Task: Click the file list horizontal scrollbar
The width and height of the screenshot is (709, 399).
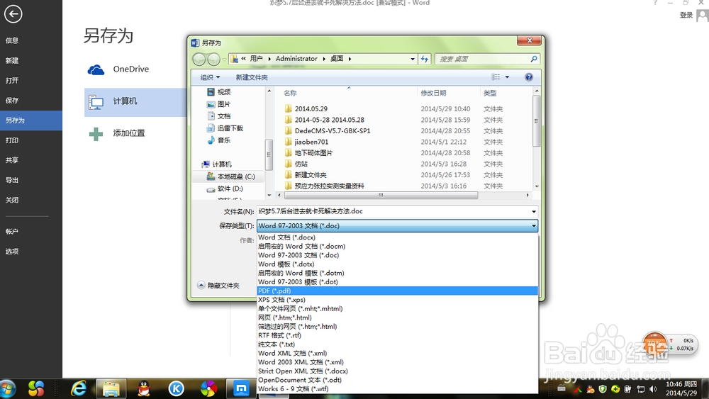Action: tap(381, 196)
